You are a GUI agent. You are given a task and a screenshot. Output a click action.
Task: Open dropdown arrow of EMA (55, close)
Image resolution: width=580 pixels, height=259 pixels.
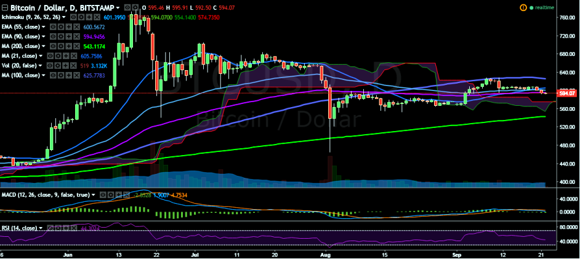43,26
